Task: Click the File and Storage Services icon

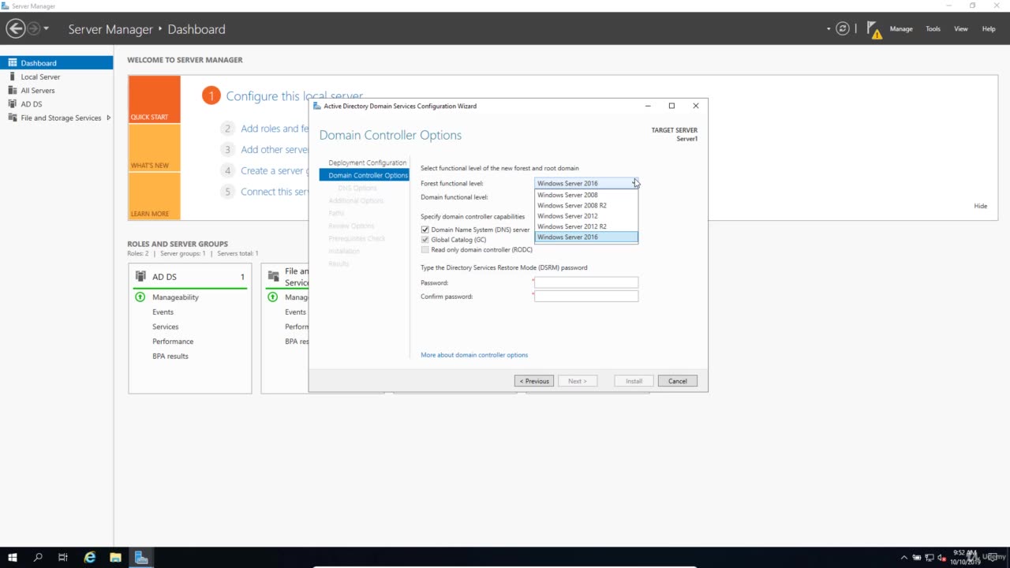Action: point(13,118)
